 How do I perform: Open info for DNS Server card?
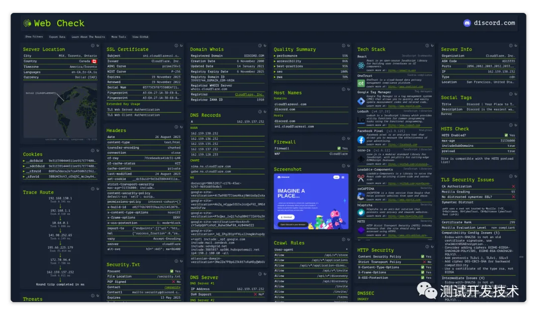pos(260,274)
